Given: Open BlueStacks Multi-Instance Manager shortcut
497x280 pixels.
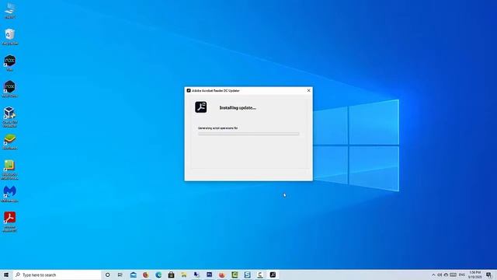Looking at the screenshot, I should tap(10, 170).
